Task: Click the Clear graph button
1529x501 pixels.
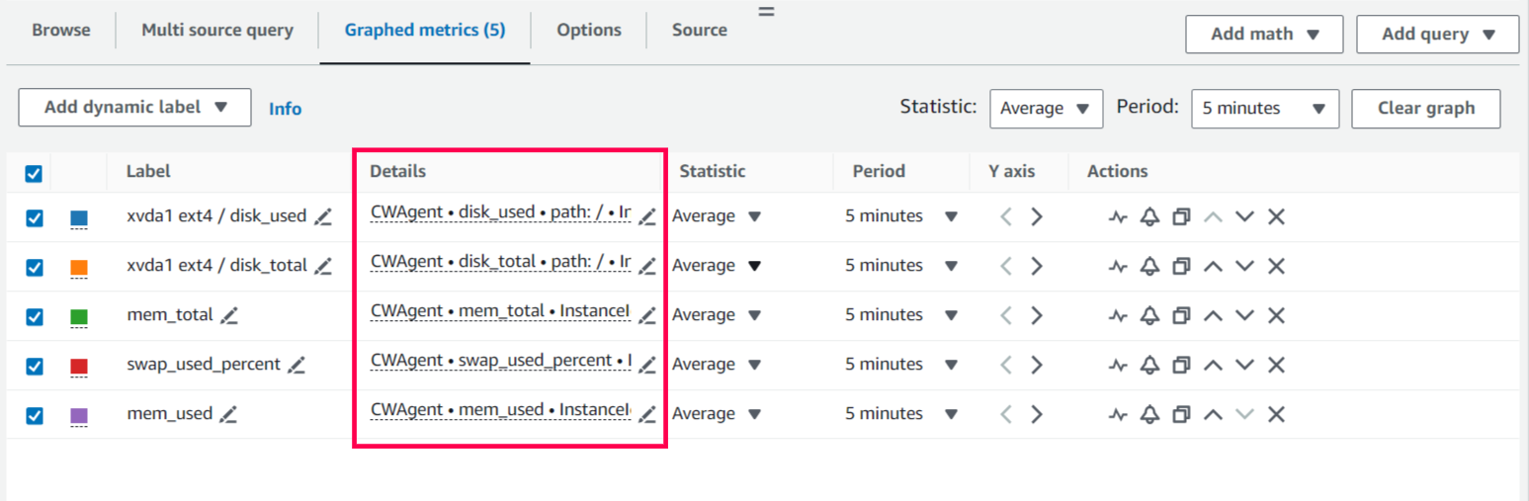Action: click(1425, 109)
